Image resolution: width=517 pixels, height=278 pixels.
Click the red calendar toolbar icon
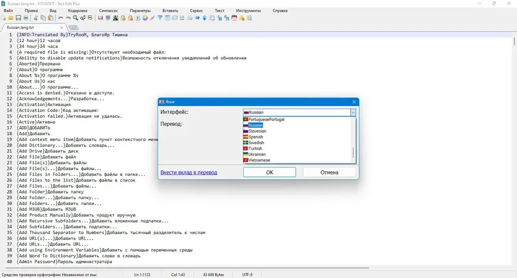[x=234, y=18]
